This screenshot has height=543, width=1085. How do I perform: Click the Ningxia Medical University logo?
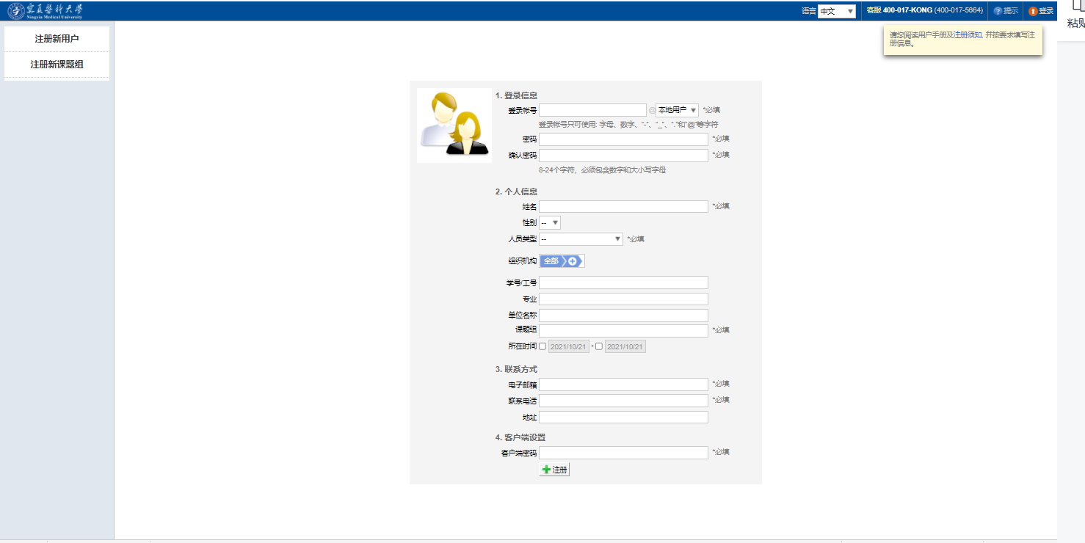(x=46, y=11)
